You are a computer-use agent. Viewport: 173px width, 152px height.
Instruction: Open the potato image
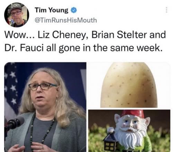coord(129,85)
